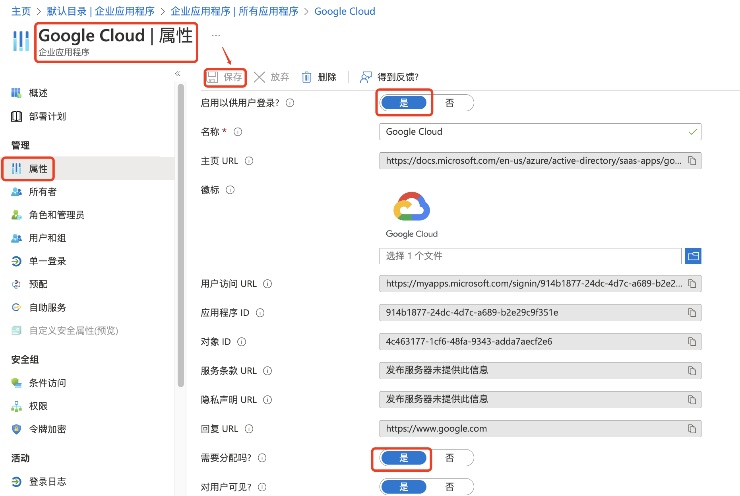
Task: Show info tooltip for 用户访问 URL
Action: 267,283
